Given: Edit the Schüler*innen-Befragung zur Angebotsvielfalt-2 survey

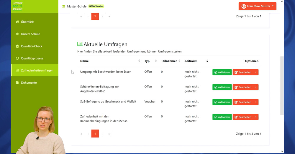Looking at the screenshot, I should pos(243,87).
